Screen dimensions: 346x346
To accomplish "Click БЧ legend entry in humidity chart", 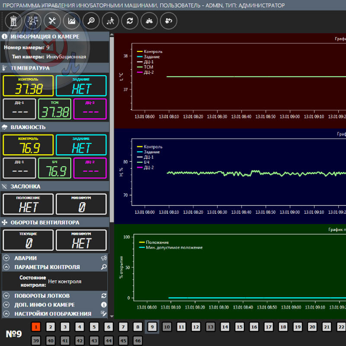I will (143, 162).
